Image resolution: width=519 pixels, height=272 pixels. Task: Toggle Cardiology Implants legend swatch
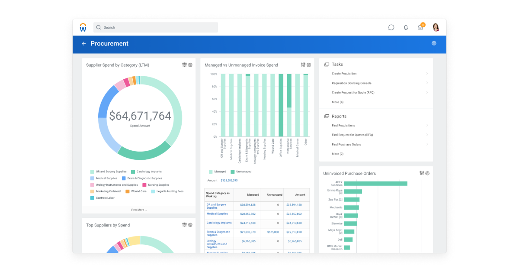coord(133,172)
